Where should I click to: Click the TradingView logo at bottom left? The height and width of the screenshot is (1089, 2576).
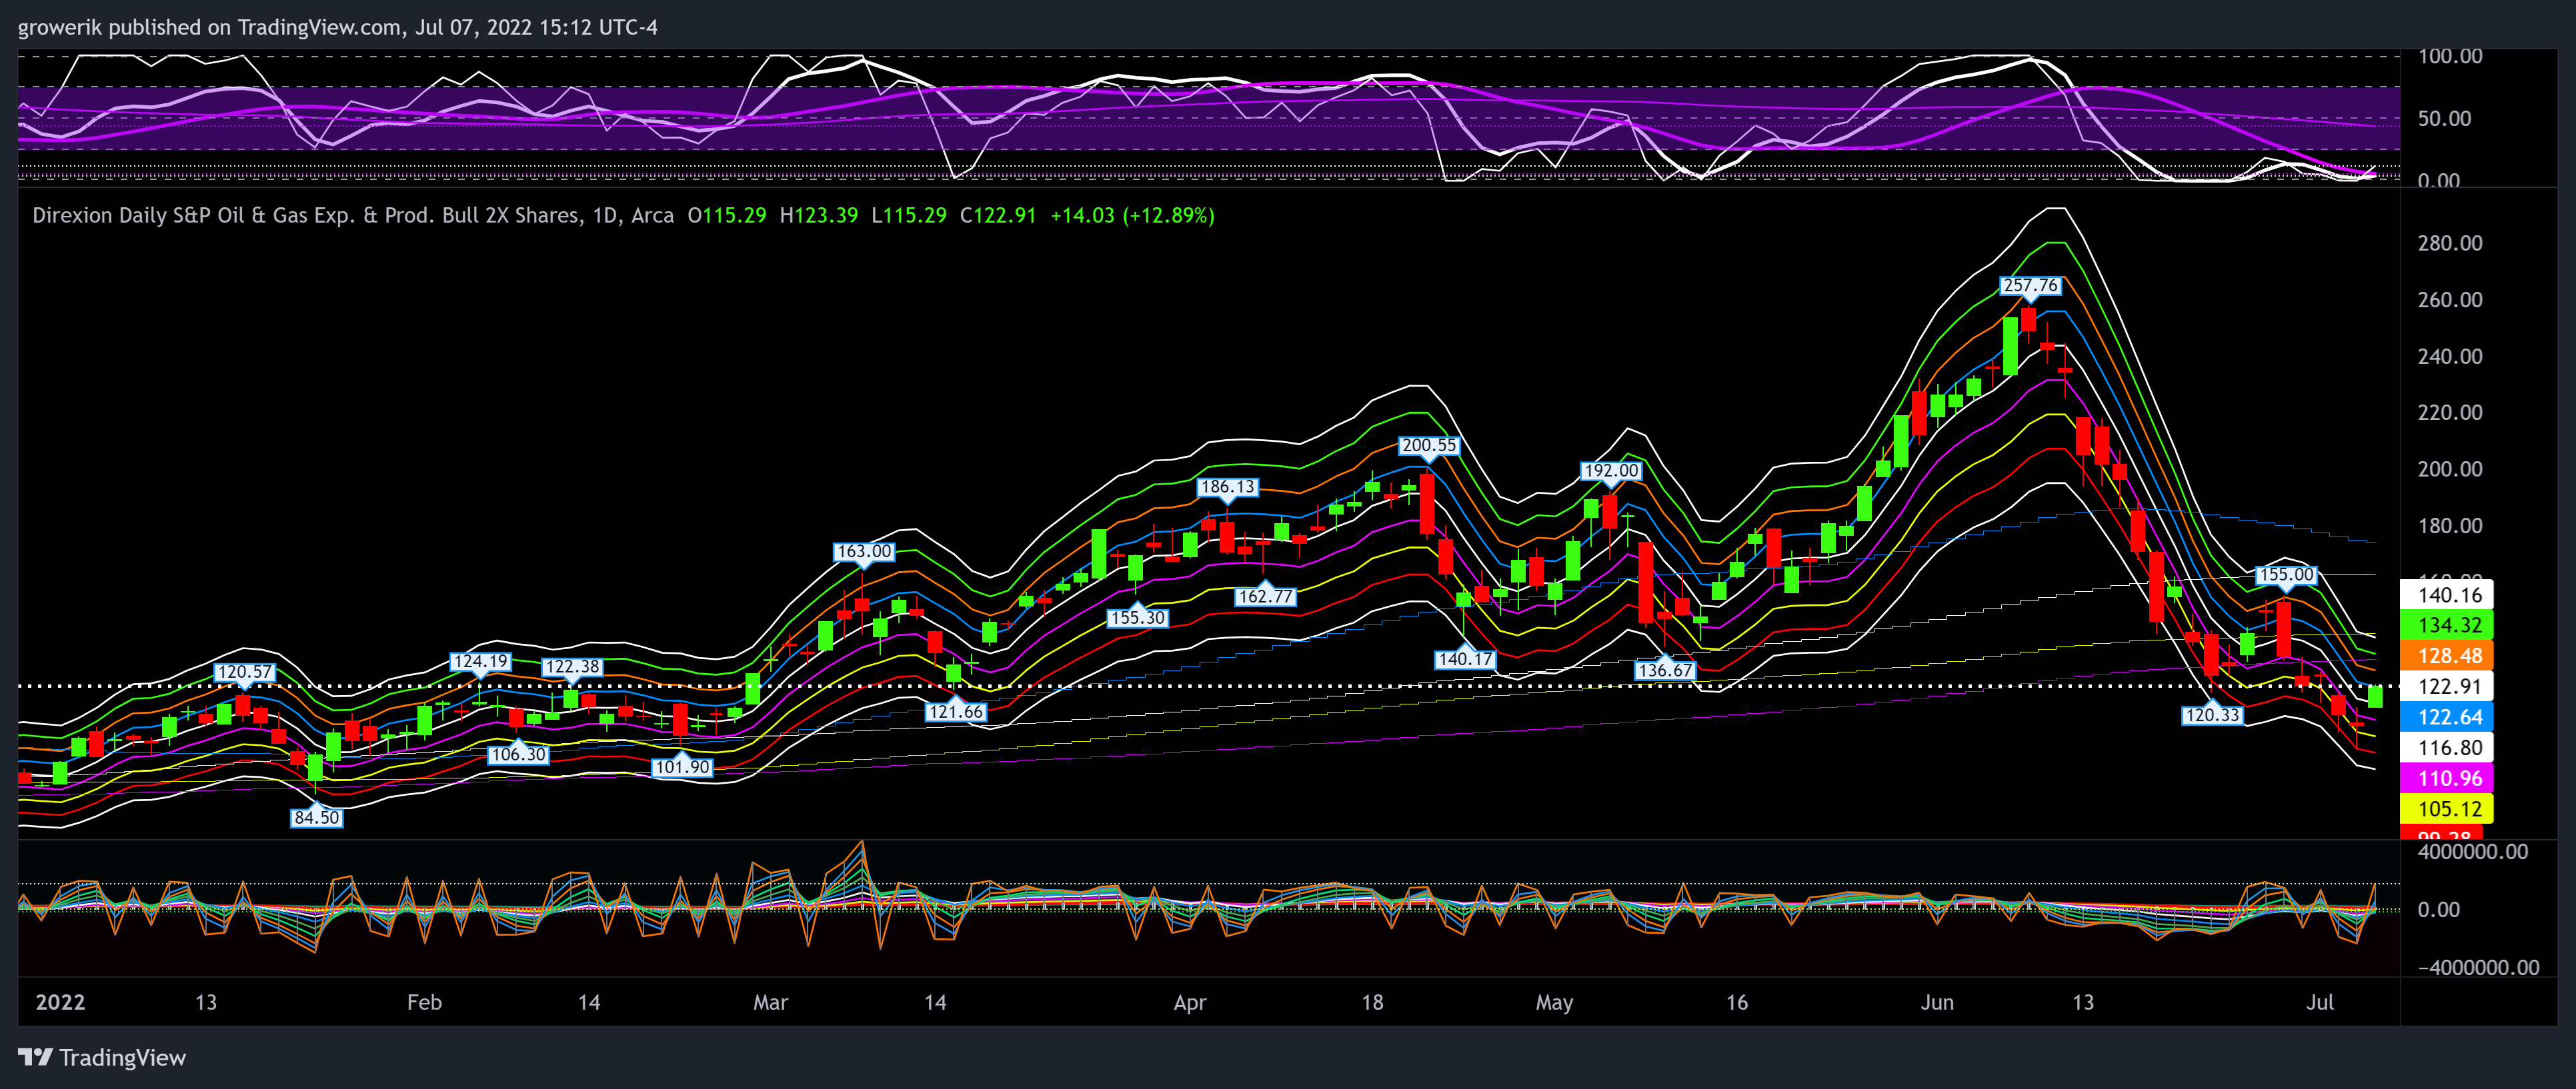tap(102, 1057)
